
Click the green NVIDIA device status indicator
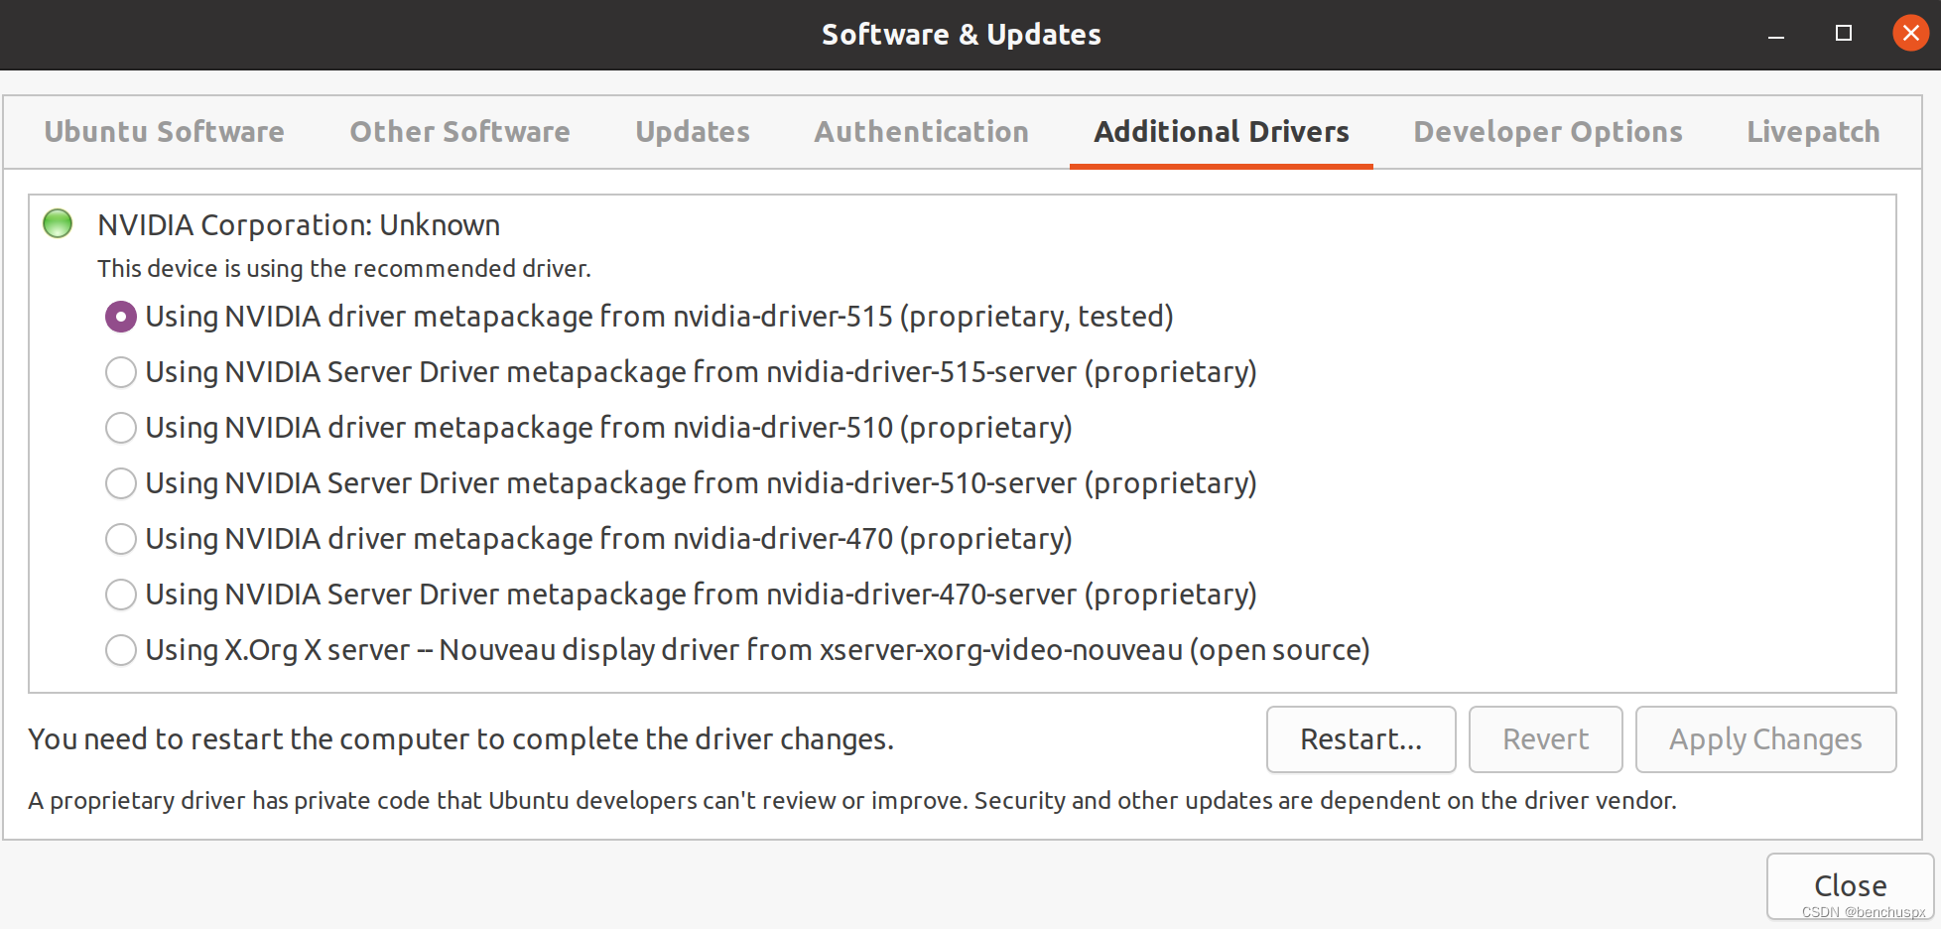pos(58,223)
